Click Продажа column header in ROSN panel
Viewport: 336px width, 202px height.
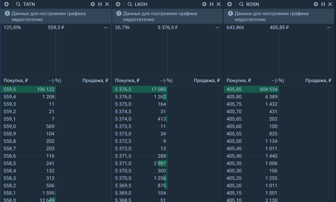[x=319, y=81]
